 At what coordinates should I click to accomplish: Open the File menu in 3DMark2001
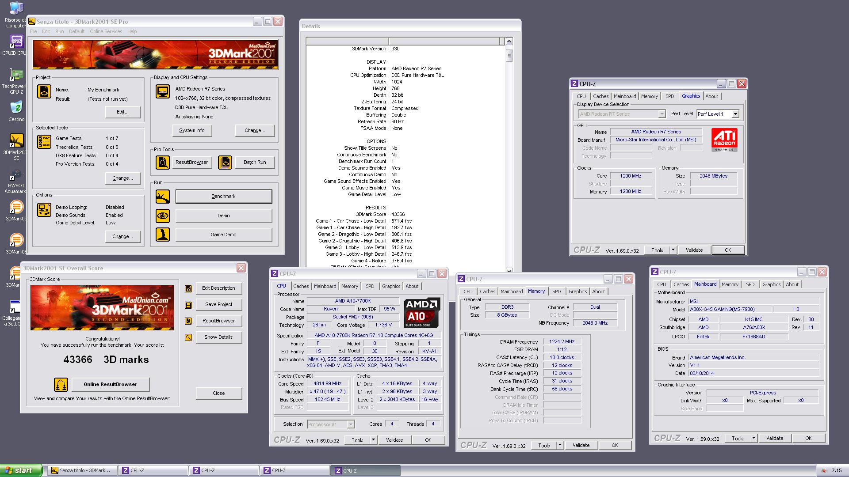[x=33, y=31]
